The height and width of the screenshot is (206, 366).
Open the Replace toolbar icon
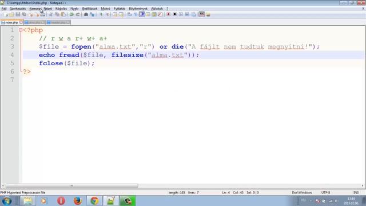(x=93, y=14)
